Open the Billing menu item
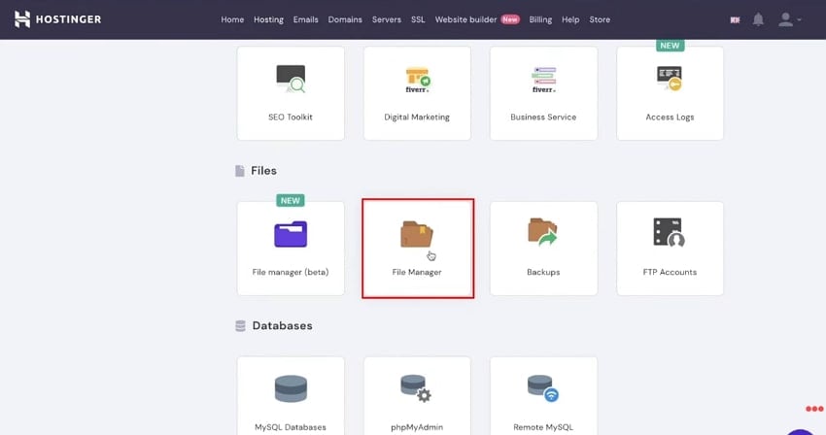The image size is (826, 435). click(x=540, y=19)
